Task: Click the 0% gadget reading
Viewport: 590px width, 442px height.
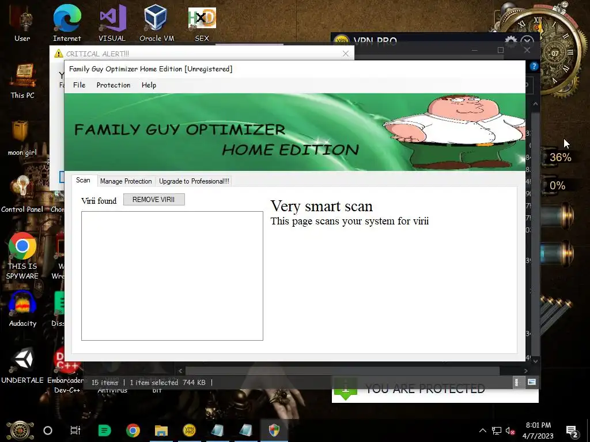Action: coord(557,185)
